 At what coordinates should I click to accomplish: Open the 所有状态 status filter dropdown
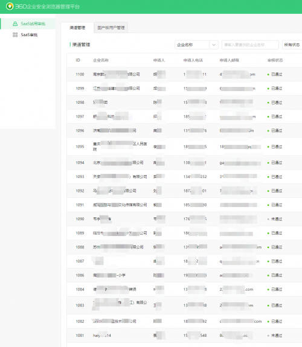coord(292,45)
